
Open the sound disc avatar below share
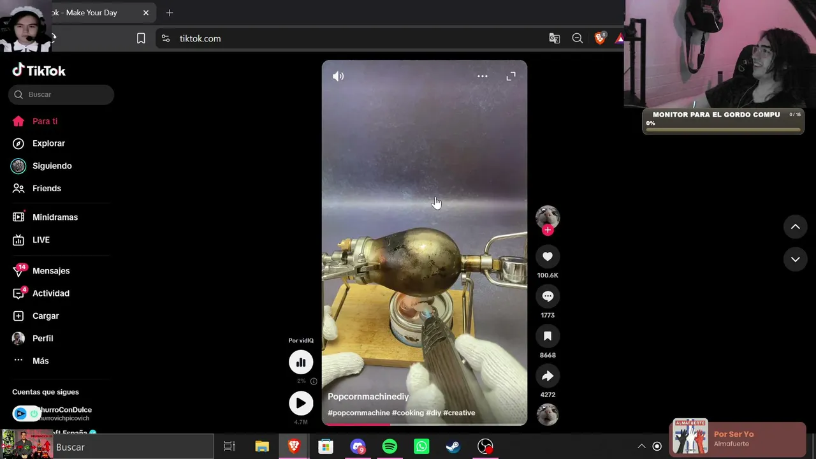click(x=548, y=414)
